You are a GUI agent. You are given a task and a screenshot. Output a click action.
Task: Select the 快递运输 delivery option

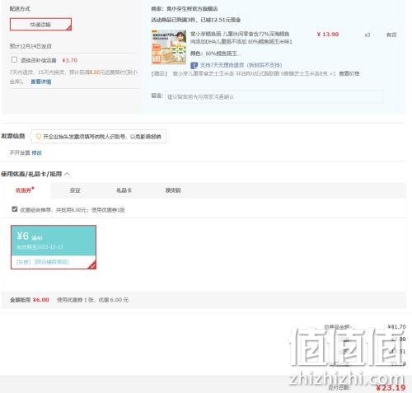(x=40, y=25)
